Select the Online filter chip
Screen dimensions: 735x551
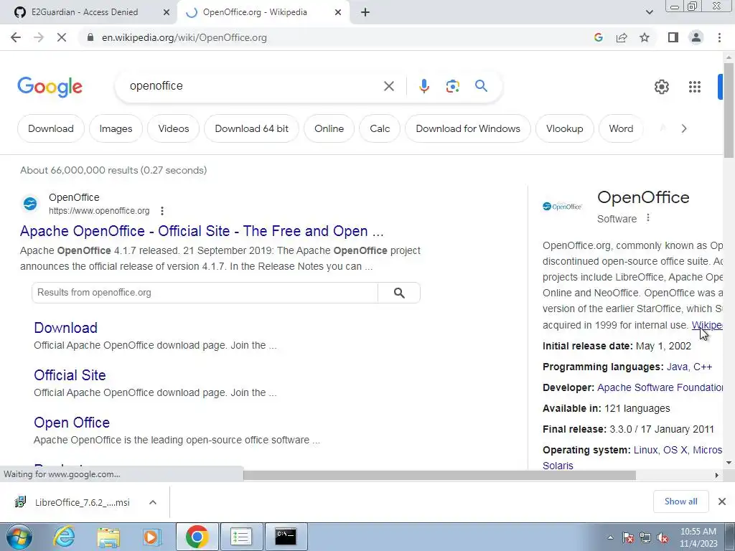(329, 128)
